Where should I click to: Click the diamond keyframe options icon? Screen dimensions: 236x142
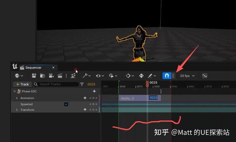128,76
